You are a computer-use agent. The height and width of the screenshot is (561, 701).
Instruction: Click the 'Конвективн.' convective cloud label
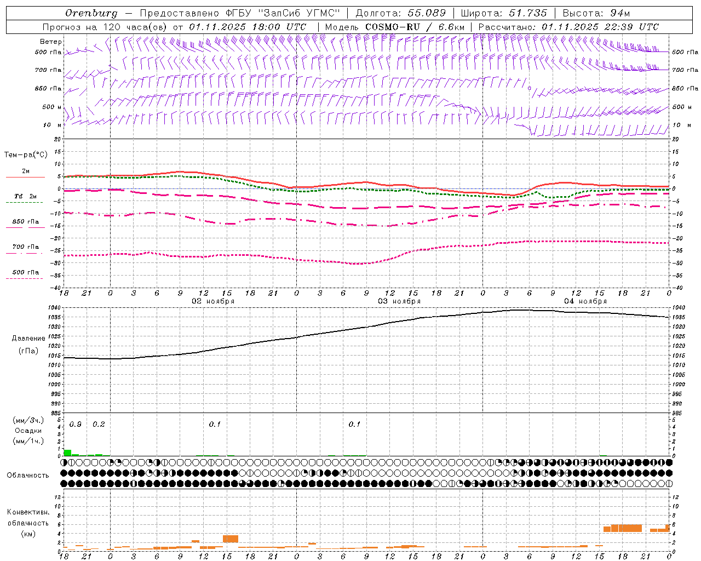tap(28, 512)
